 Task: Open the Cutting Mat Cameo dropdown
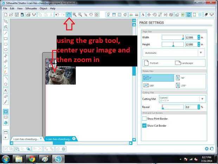click(x=182, y=99)
